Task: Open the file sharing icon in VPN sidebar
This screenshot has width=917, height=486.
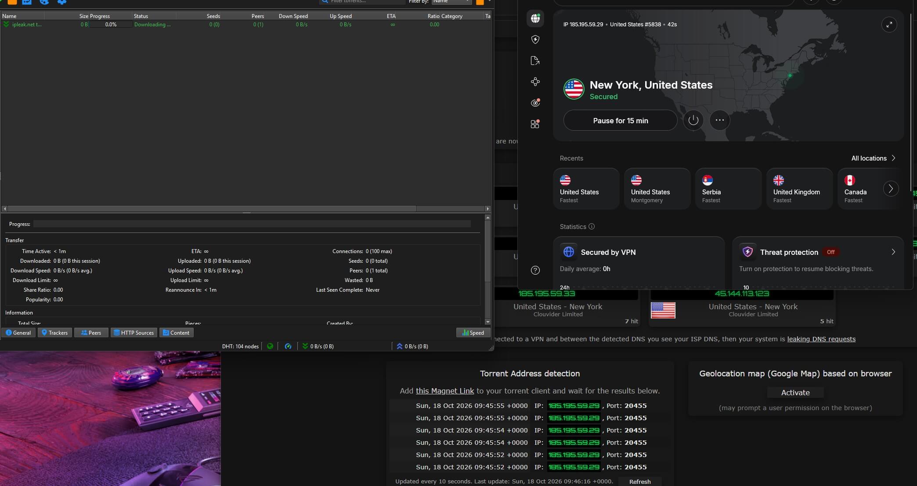Action: (535, 61)
